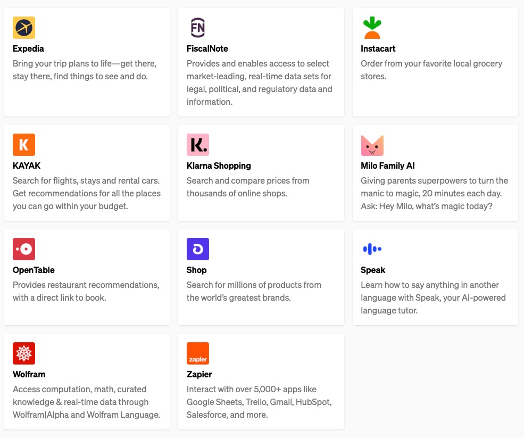
Task: Click the Milo Family AI cat icon
Action: [372, 145]
